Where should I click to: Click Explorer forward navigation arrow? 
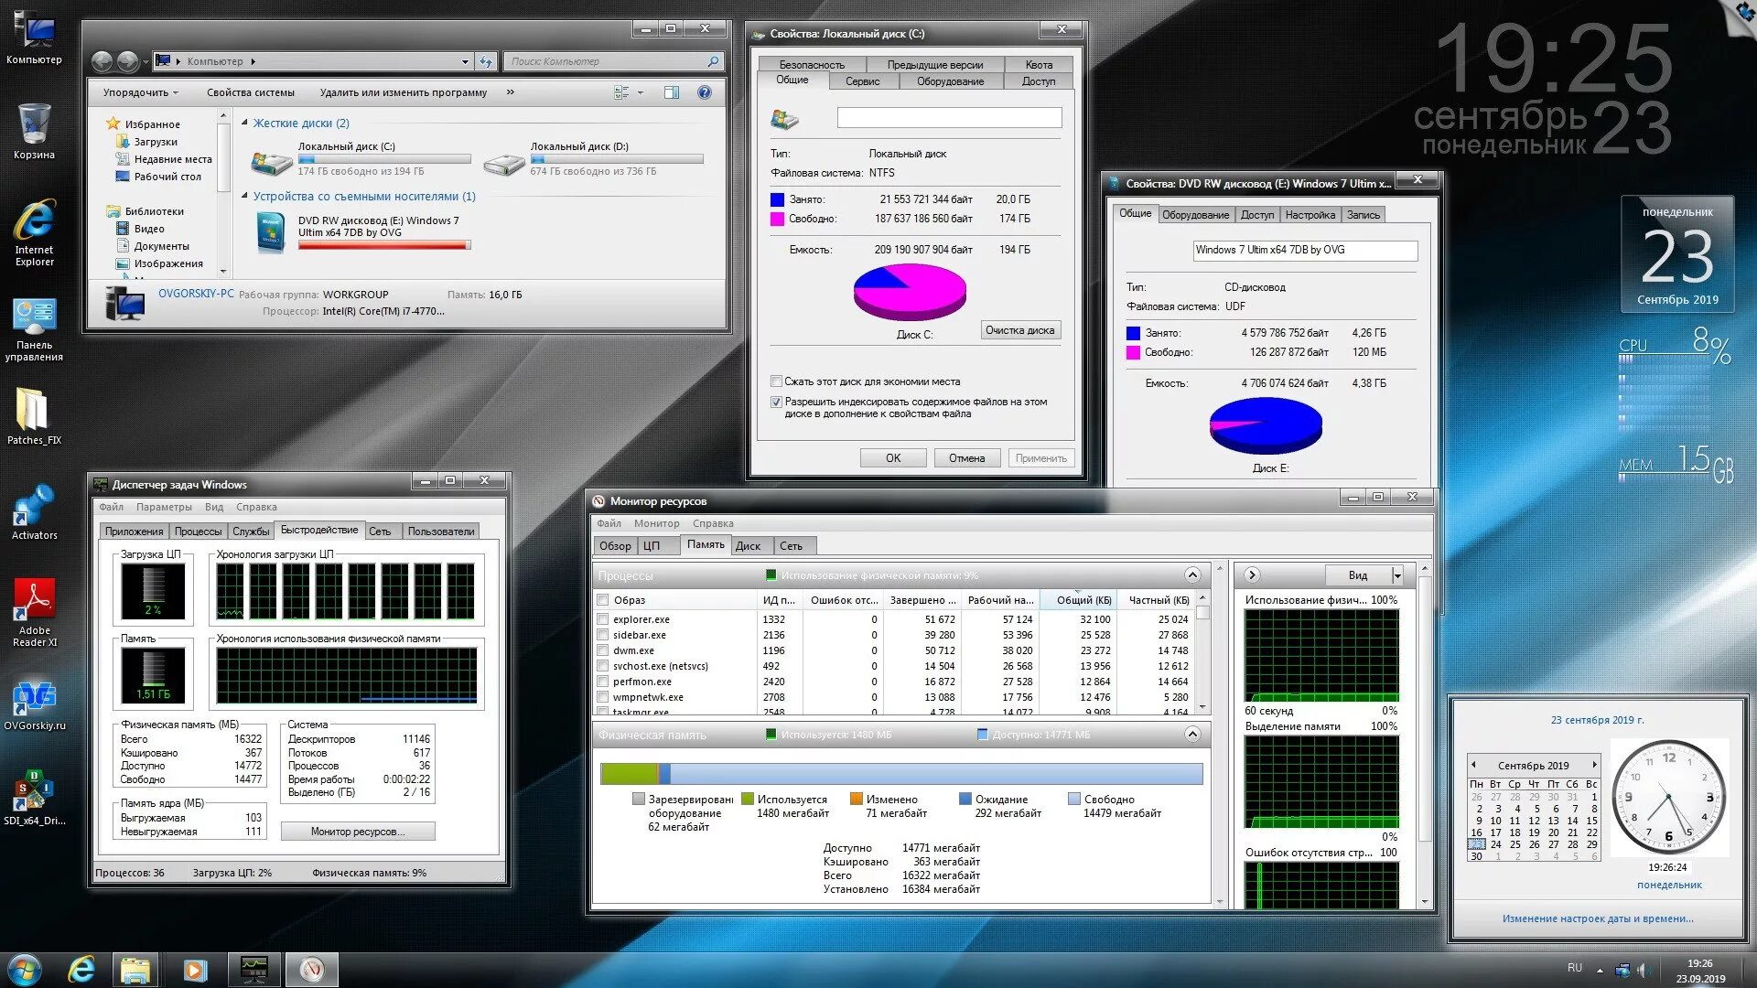(128, 61)
